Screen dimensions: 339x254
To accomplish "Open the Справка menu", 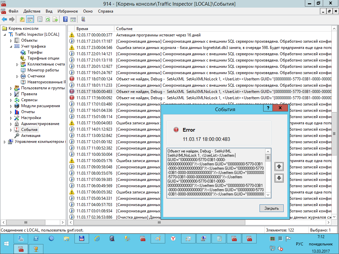I will click(106, 11).
